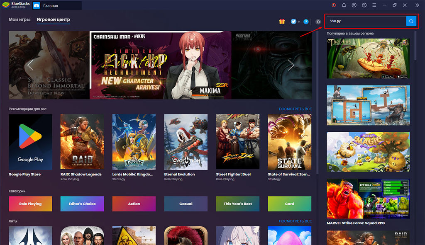Select This Year's Best category button
Screen dimensions: 425x245
pyautogui.click(x=238, y=204)
